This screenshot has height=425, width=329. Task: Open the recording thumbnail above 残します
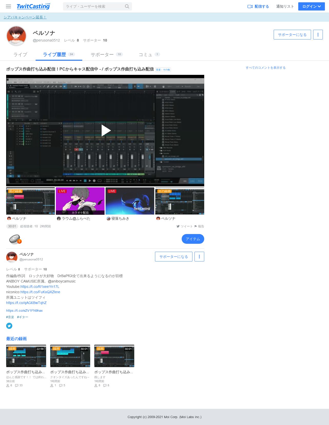coord(114,356)
